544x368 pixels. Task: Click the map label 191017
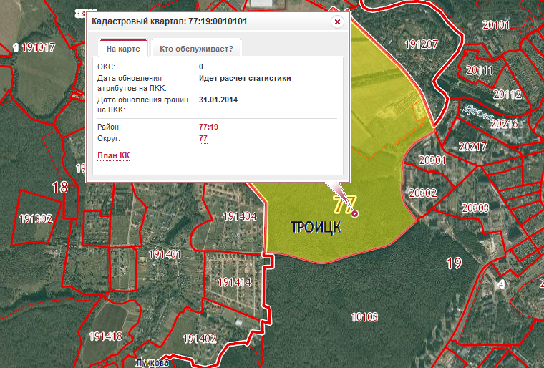coord(39,47)
